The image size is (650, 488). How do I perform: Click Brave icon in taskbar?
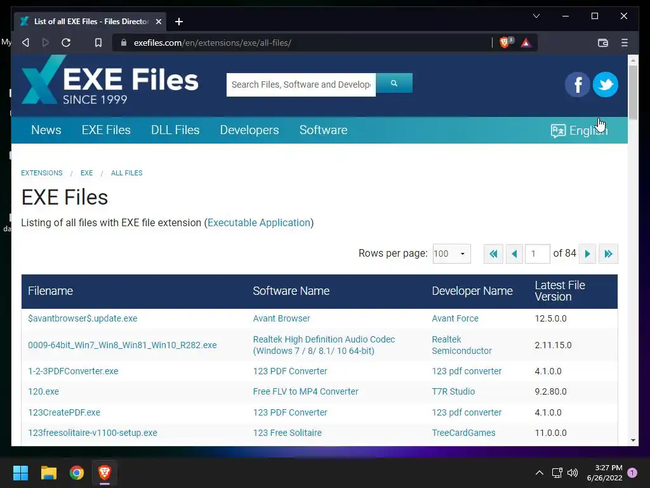[105, 473]
